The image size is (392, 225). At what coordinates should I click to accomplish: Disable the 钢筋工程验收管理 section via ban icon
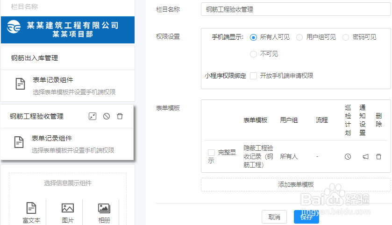click(x=107, y=116)
